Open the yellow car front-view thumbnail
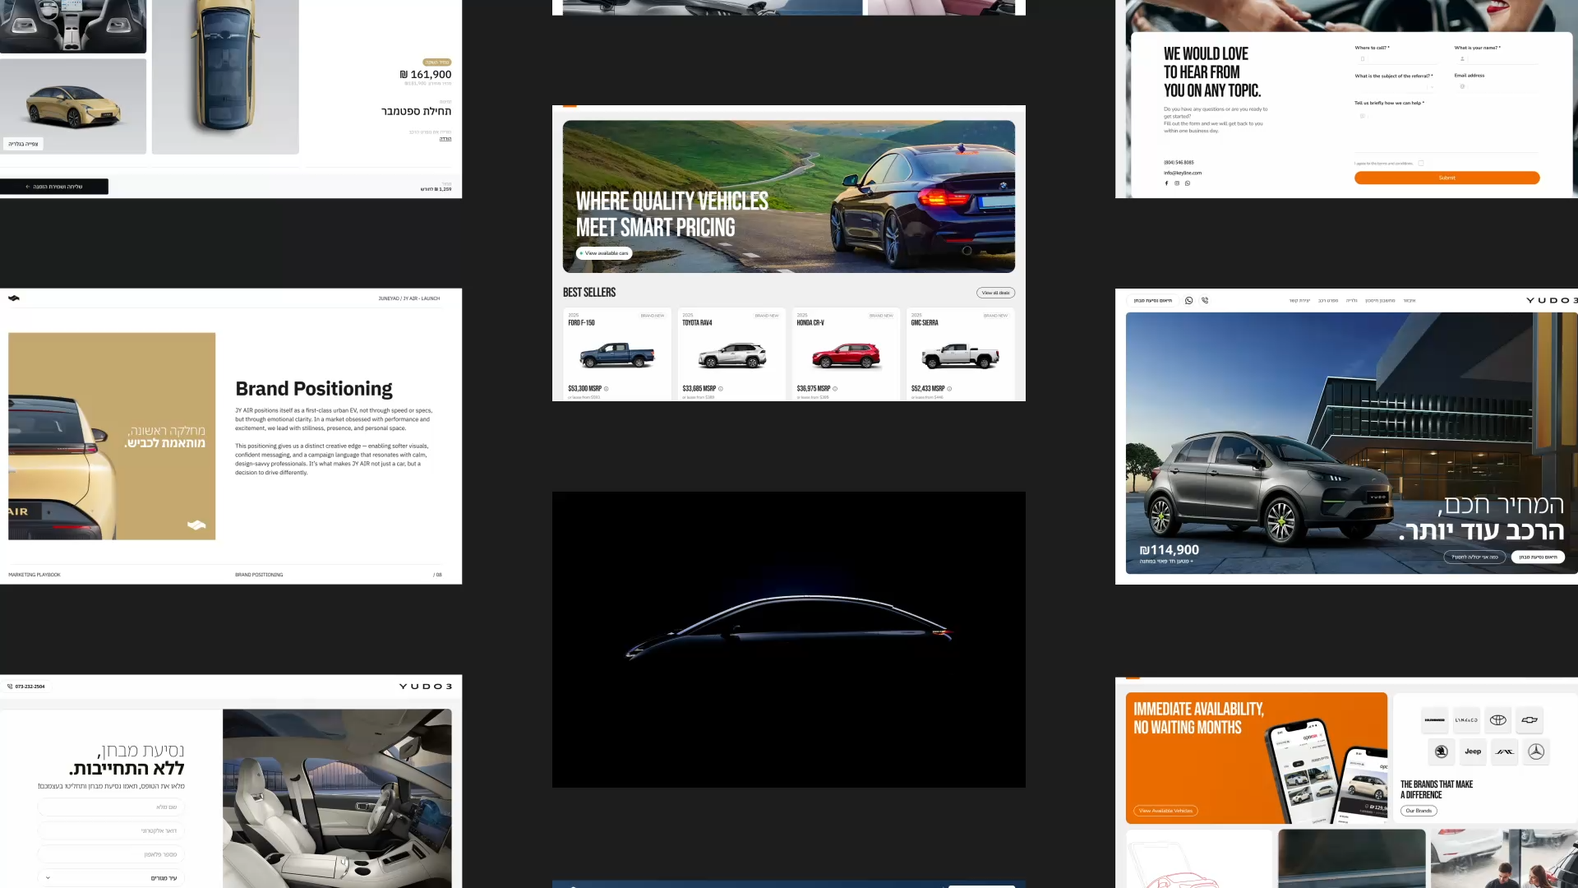 pos(73,106)
